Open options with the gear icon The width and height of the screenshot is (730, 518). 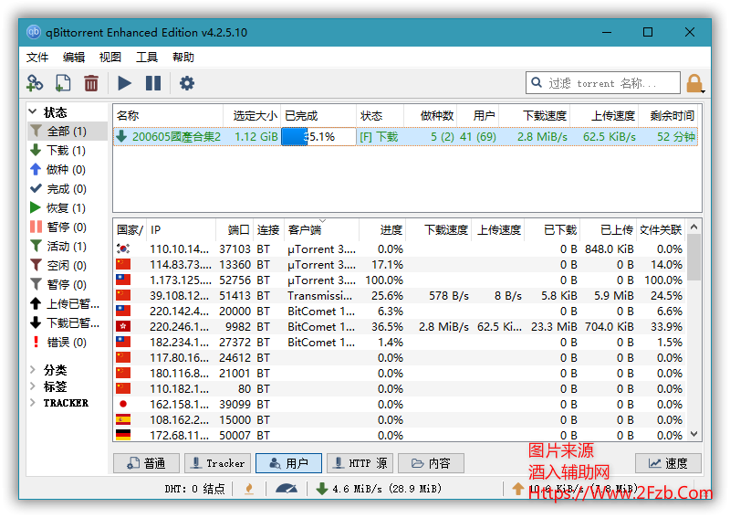click(187, 83)
